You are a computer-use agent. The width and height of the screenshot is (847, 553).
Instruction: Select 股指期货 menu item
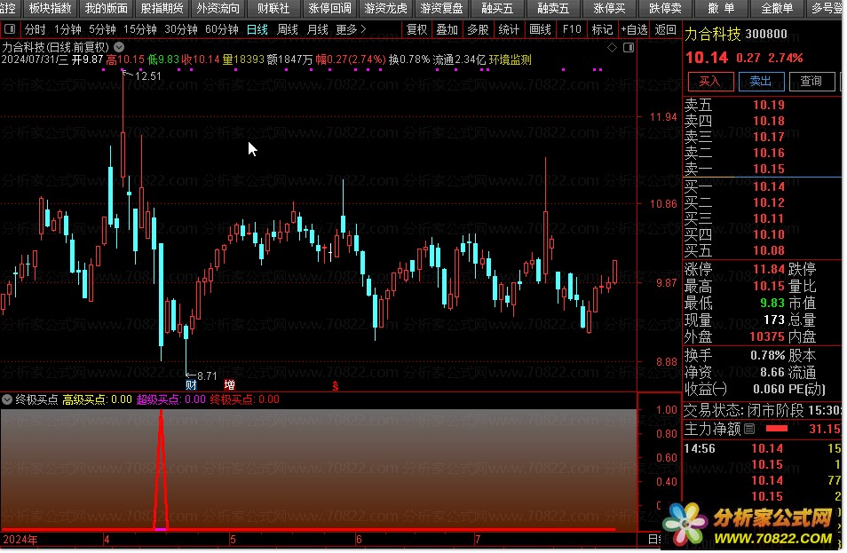click(x=162, y=8)
